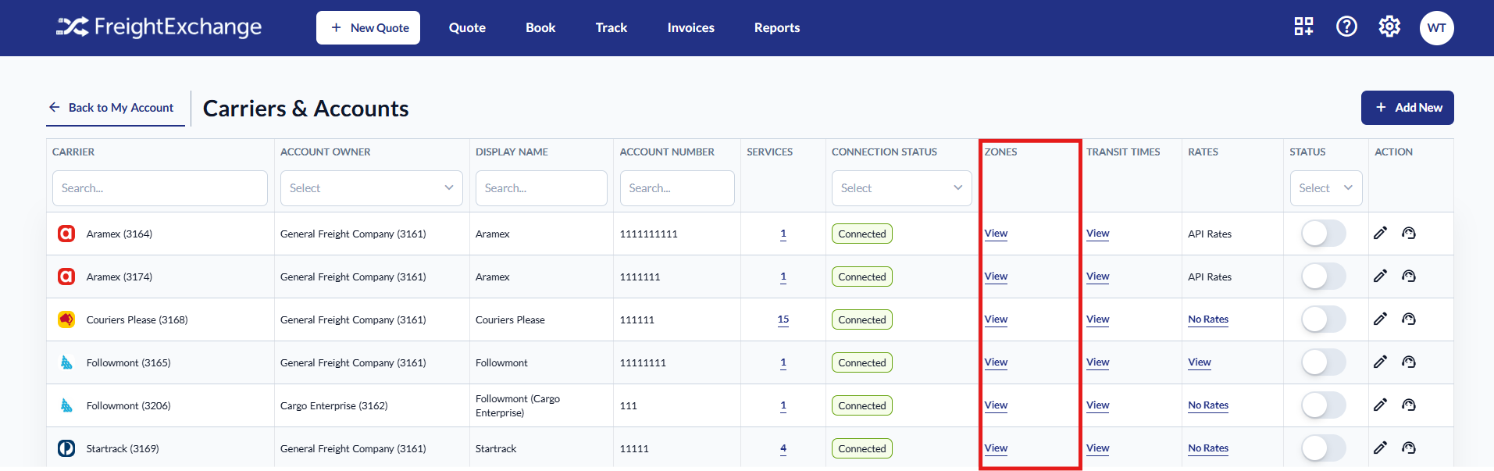1494x471 pixels.
Task: Click the Carriers & Accounts heading
Action: 305,109
